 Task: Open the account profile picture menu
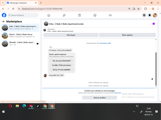[155, 15]
